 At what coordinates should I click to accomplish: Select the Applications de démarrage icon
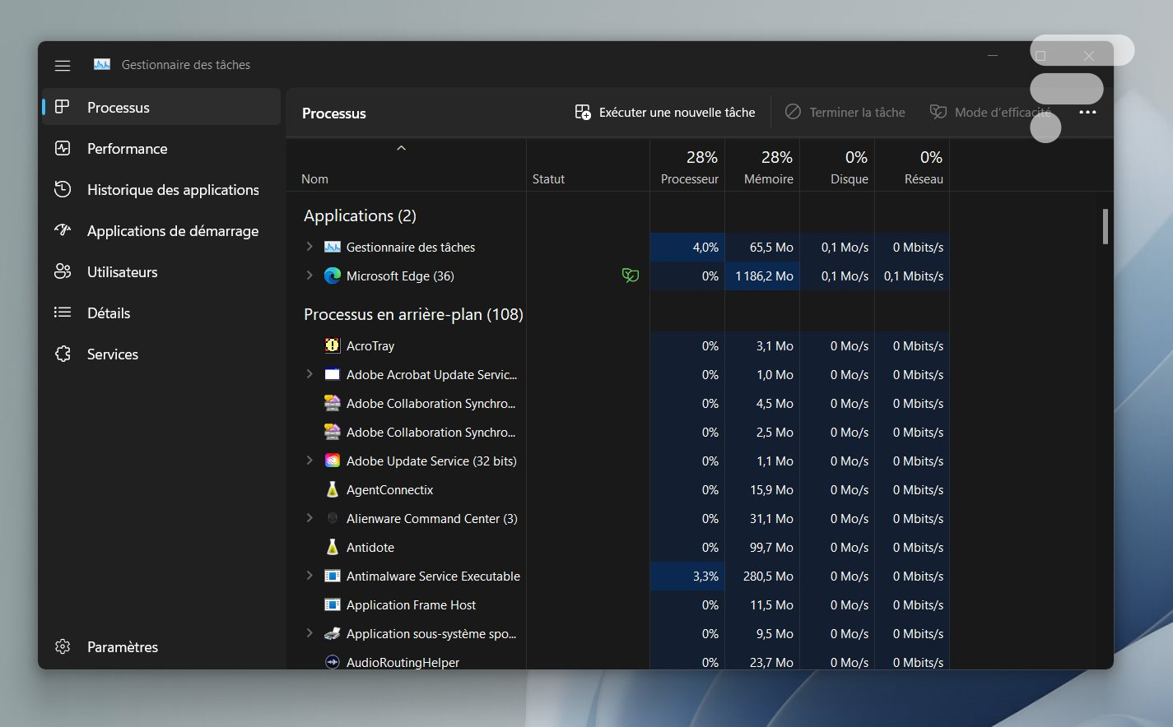(63, 230)
